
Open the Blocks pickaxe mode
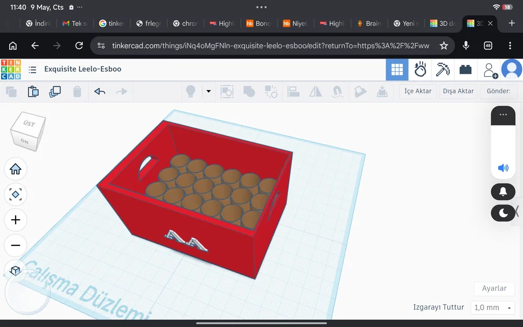[442, 70]
